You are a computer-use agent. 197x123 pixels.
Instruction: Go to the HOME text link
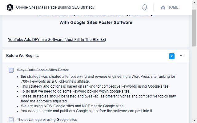coord(173,7)
